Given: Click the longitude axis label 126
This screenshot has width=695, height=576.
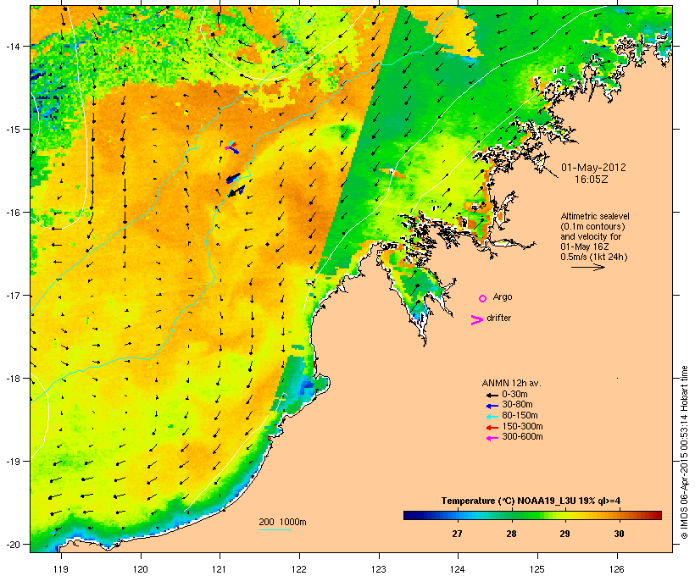Looking at the screenshot, I should 617,569.
